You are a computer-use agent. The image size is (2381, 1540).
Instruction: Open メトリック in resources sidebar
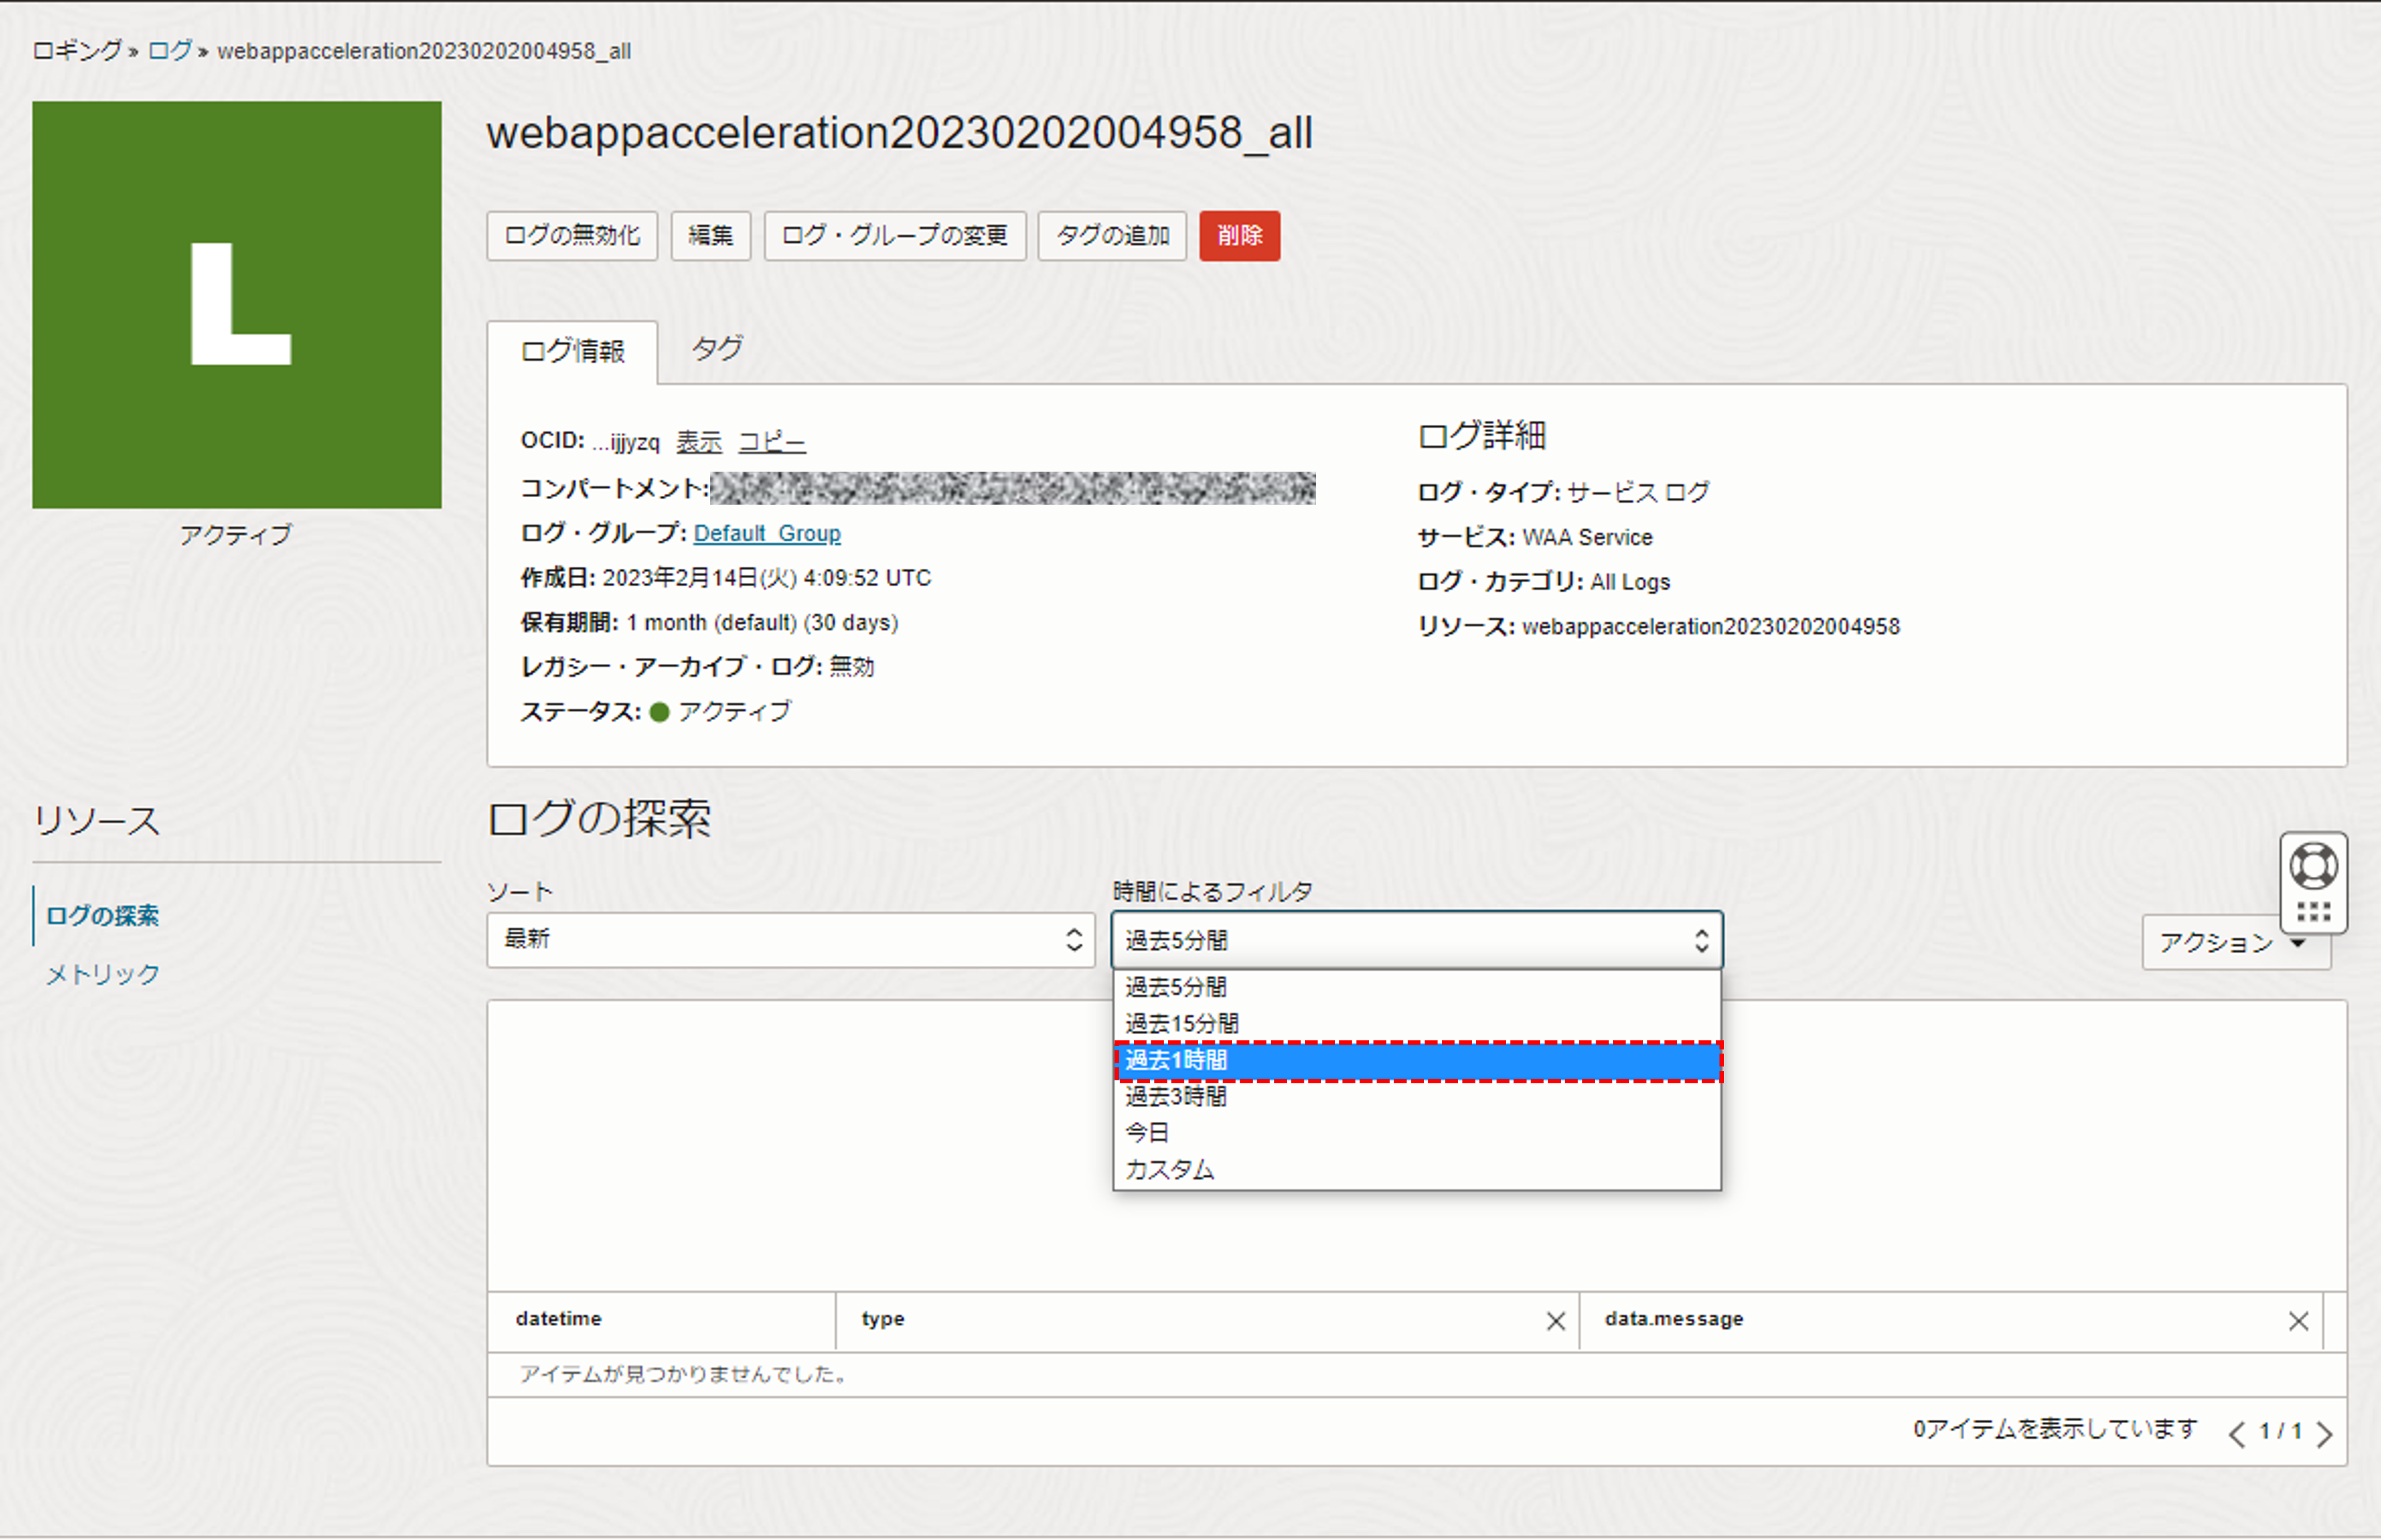pyautogui.click(x=102, y=975)
